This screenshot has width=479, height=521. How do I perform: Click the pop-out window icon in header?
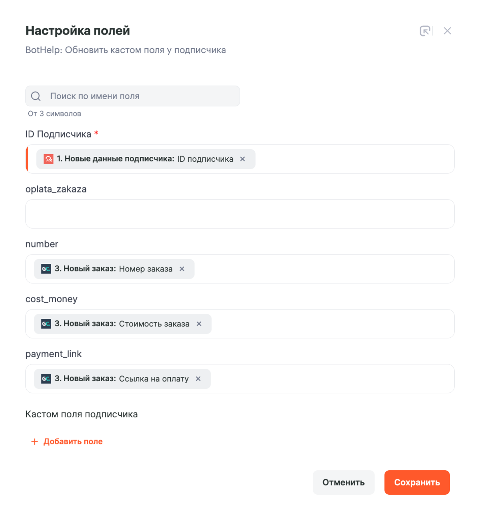coord(425,31)
